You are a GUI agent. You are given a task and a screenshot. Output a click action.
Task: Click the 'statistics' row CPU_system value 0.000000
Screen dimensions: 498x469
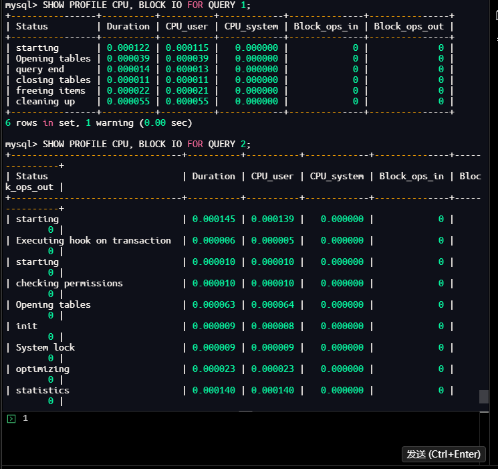click(x=342, y=390)
